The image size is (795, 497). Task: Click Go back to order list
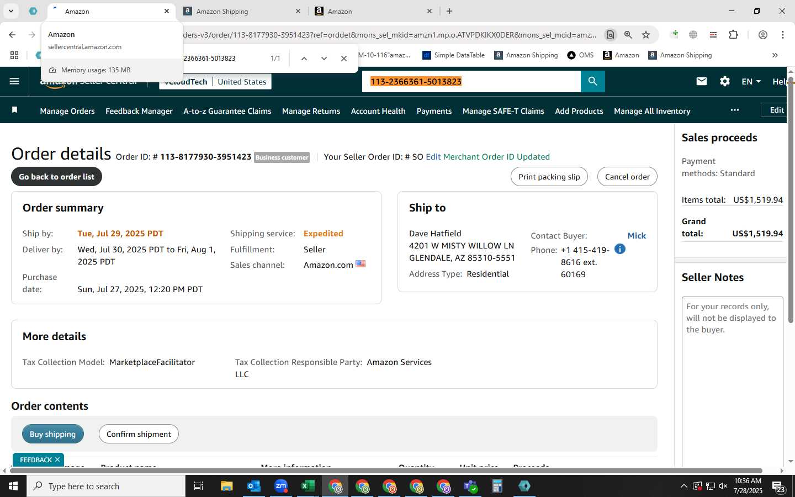coord(56,177)
